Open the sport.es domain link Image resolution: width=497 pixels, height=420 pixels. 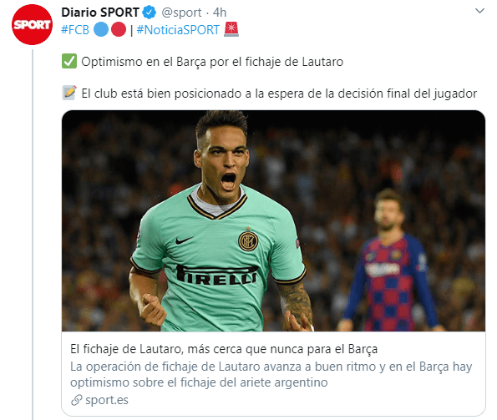click(107, 400)
